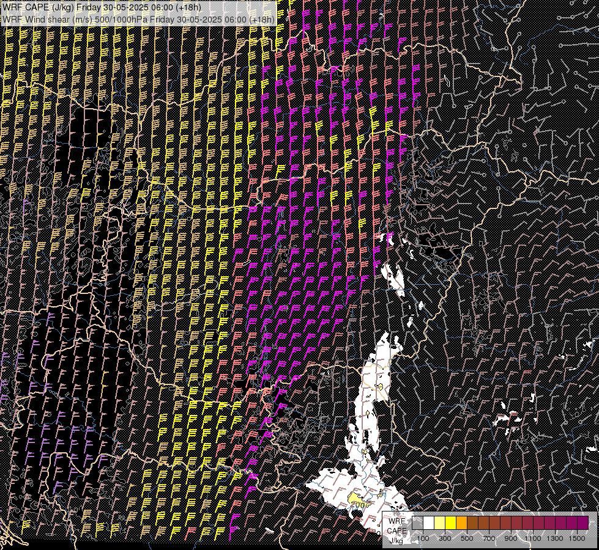The image size is (599, 550).
Task: Click the WRF CAPE (J/kg) title line
Action: click(x=102, y=7)
